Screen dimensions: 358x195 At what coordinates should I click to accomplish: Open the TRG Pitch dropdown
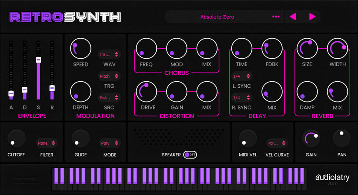click(x=109, y=76)
